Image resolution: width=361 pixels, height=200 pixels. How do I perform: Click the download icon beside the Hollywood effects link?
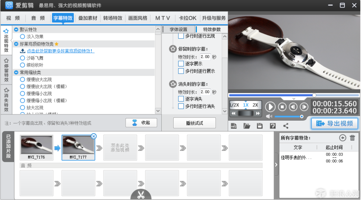pos(22,51)
